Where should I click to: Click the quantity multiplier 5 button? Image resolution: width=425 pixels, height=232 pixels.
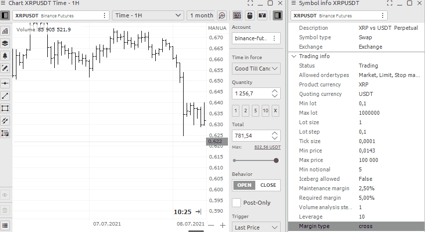[255, 110]
